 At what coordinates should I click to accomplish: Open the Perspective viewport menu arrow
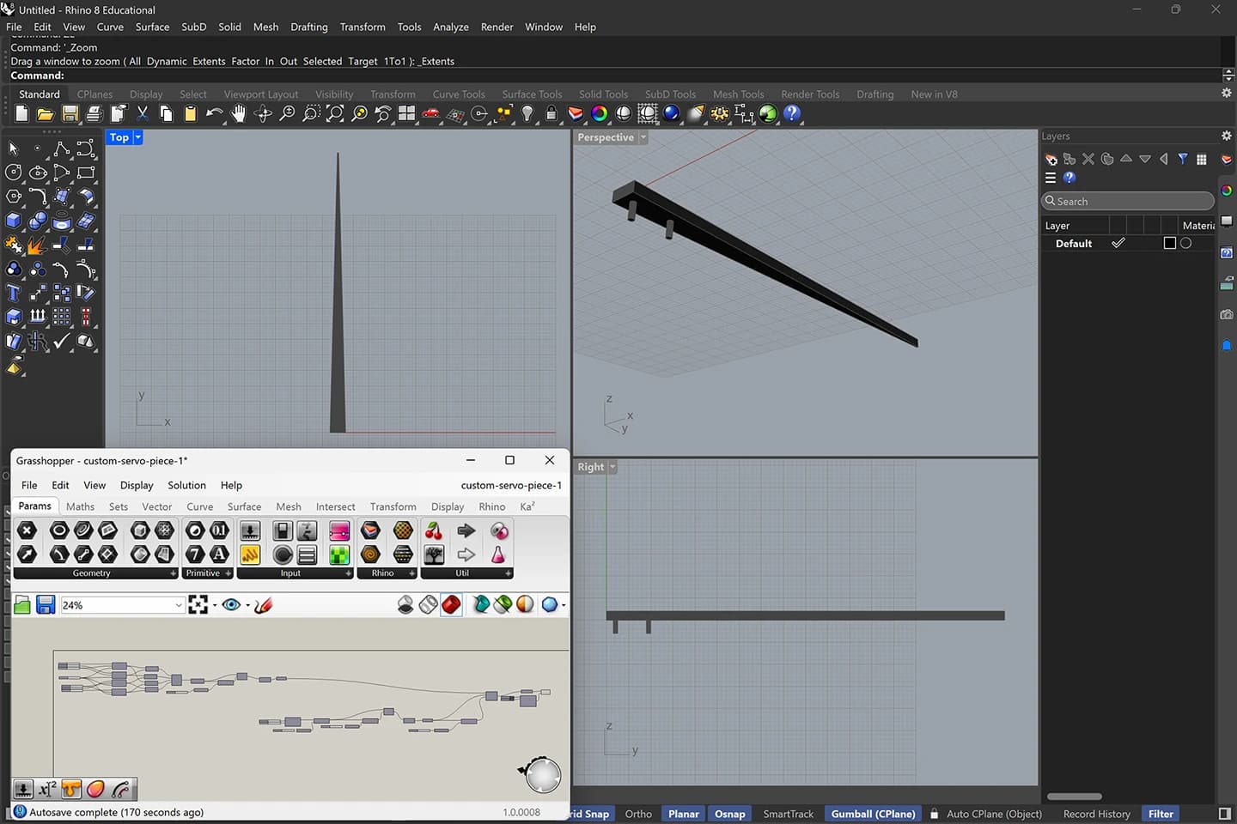(643, 137)
